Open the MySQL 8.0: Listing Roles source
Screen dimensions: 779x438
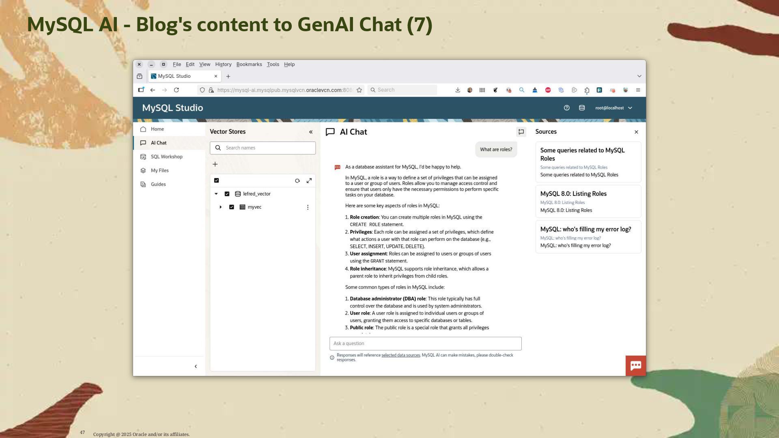pos(573,194)
